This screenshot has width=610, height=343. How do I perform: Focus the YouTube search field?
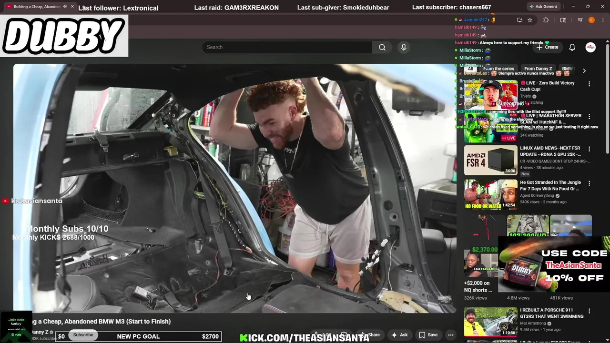click(x=287, y=47)
